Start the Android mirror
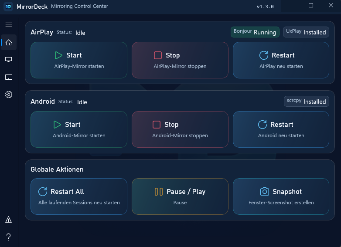The height and width of the screenshot is (247, 341). tap(79, 129)
